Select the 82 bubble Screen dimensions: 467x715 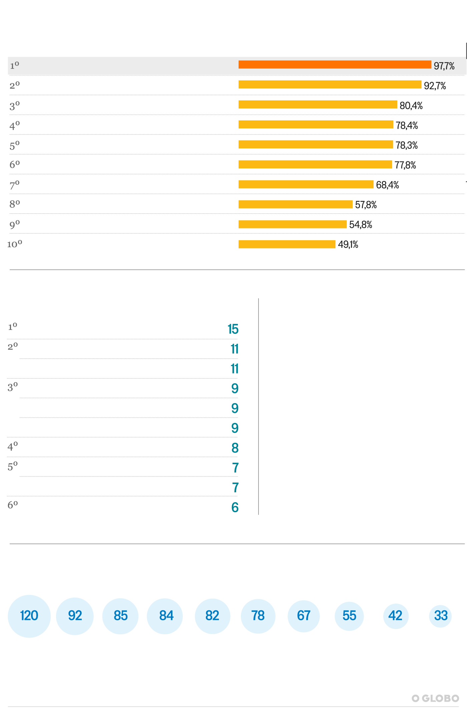212,616
